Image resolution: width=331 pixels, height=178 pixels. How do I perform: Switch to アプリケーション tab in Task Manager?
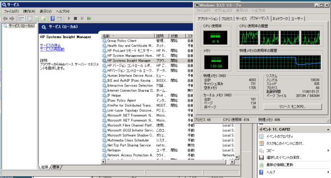click(208, 19)
